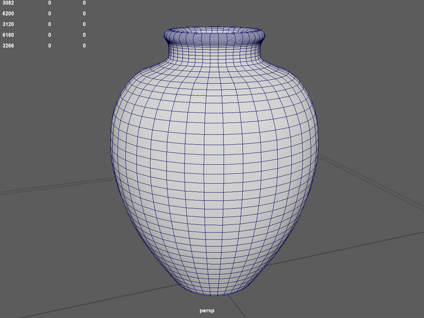Click the middle-column 0 in the 6160 row

(49, 35)
